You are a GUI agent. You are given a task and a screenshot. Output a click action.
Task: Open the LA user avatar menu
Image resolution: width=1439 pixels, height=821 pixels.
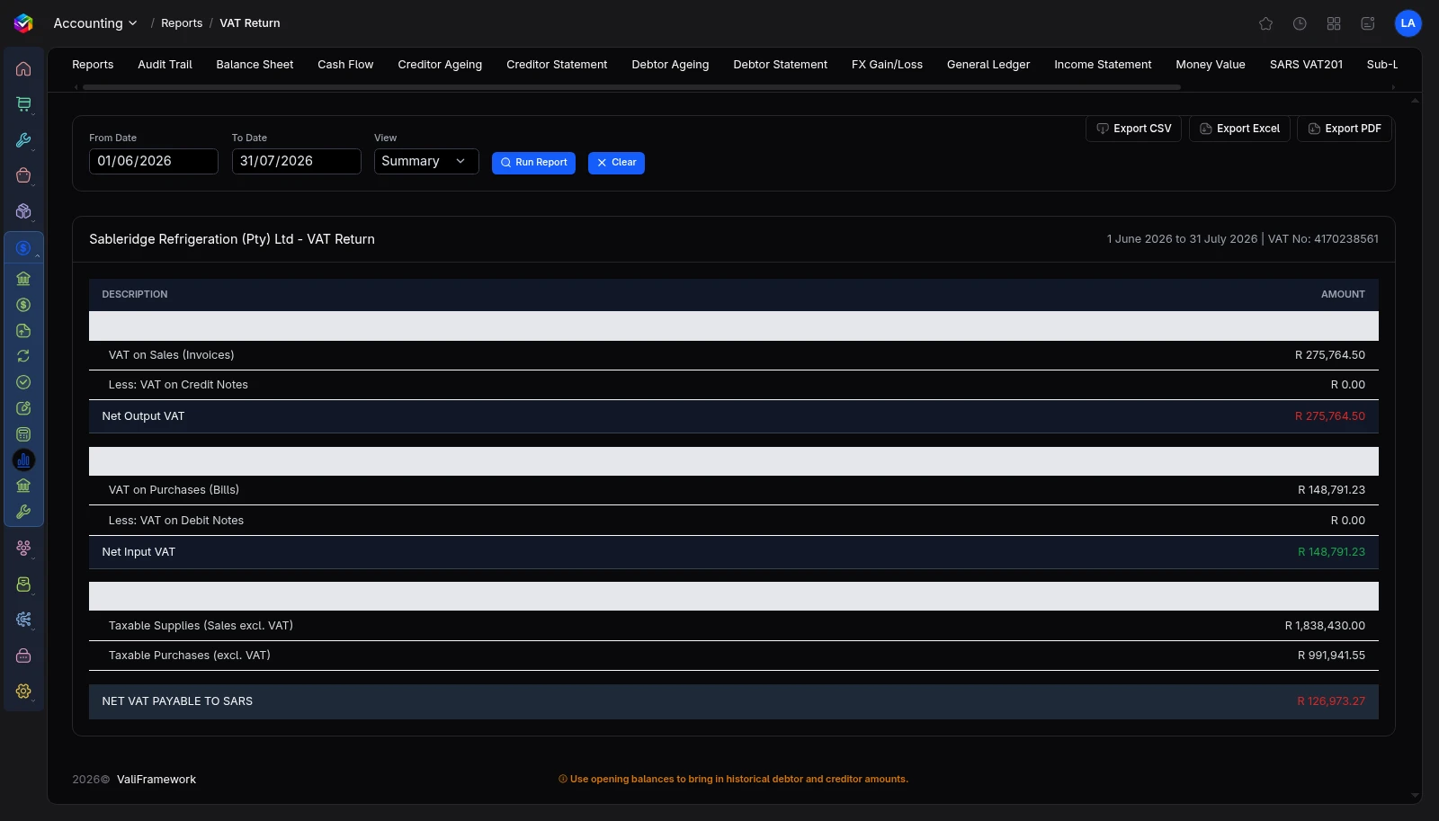coord(1408,23)
